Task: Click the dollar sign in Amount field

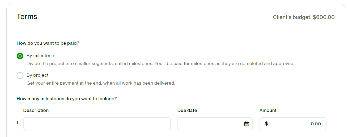Action: [266, 124]
